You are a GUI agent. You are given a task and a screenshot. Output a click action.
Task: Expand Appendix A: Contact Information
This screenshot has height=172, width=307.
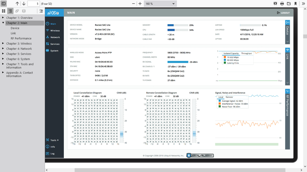[x=3, y=72]
